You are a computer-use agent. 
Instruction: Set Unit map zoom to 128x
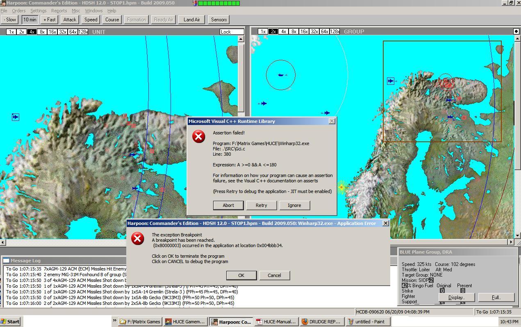[83, 32]
